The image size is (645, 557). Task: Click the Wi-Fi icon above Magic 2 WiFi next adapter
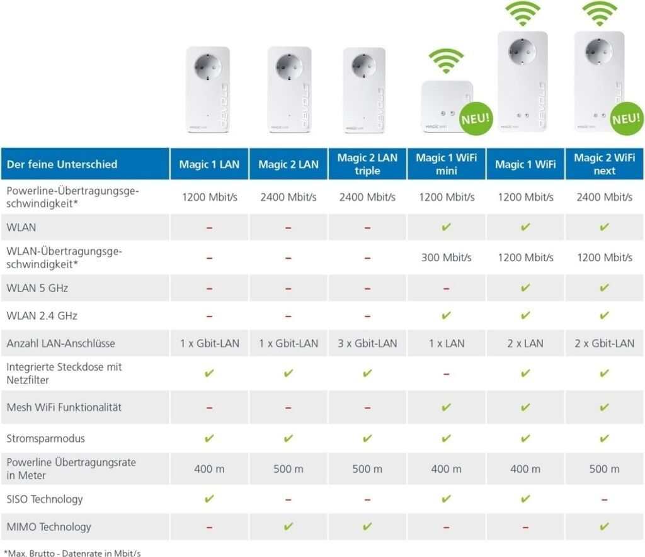coord(599,14)
